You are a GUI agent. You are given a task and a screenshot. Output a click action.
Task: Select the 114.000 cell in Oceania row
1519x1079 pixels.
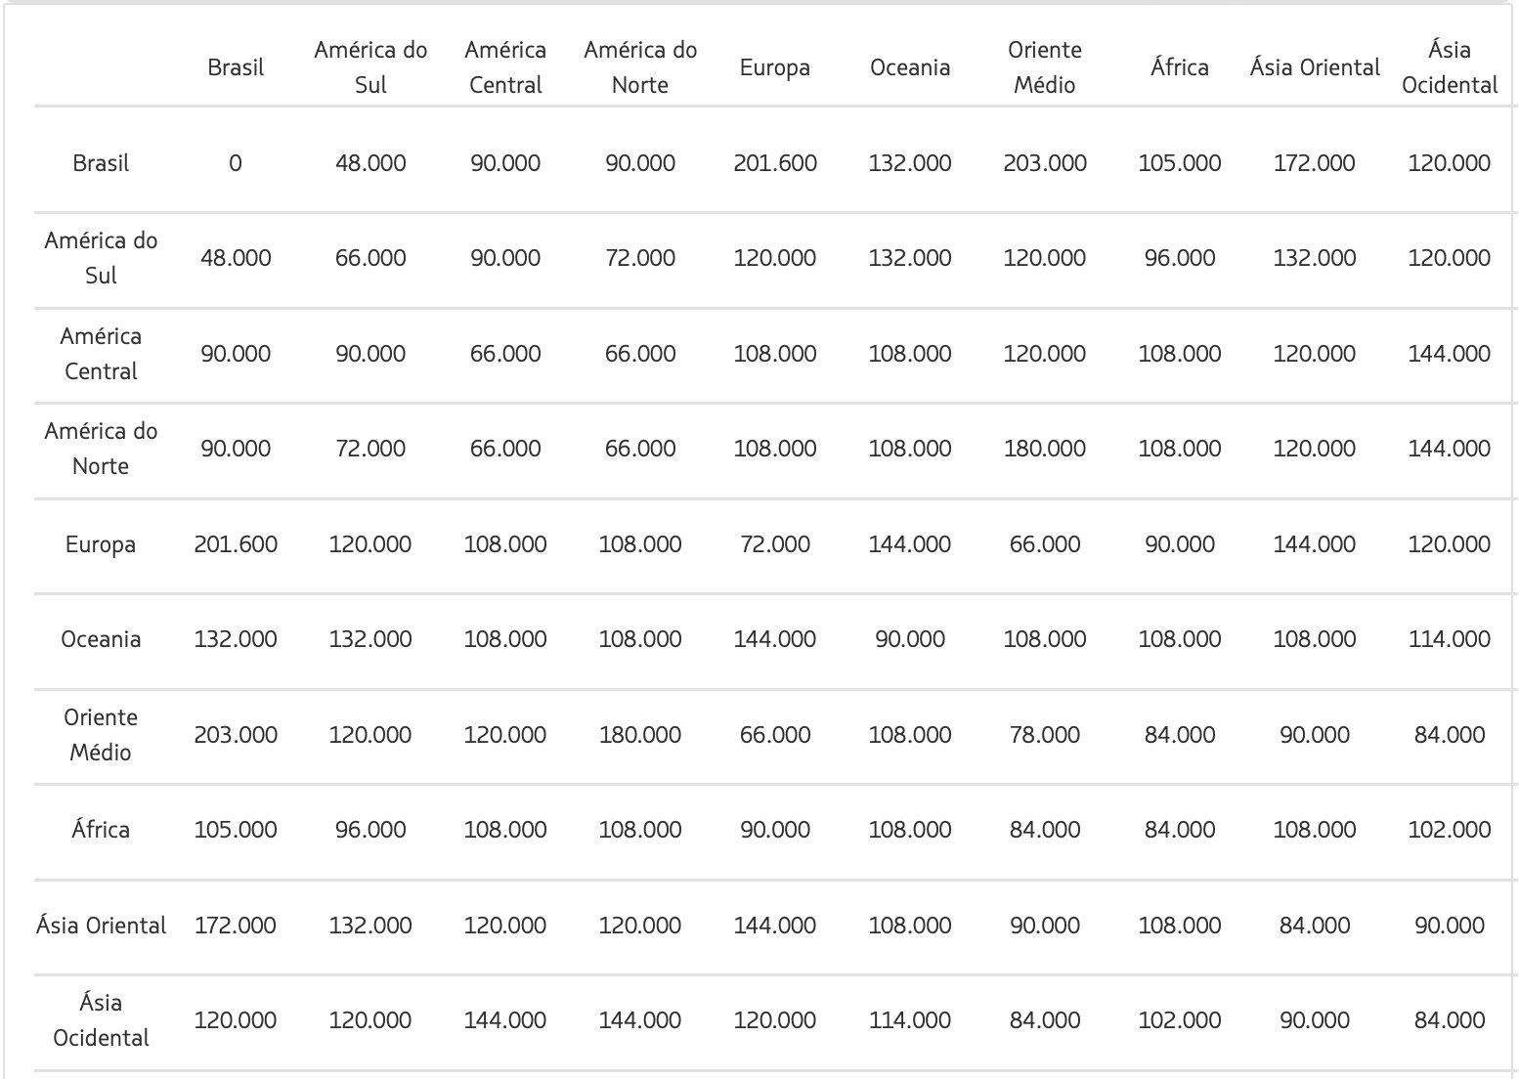click(x=1450, y=639)
